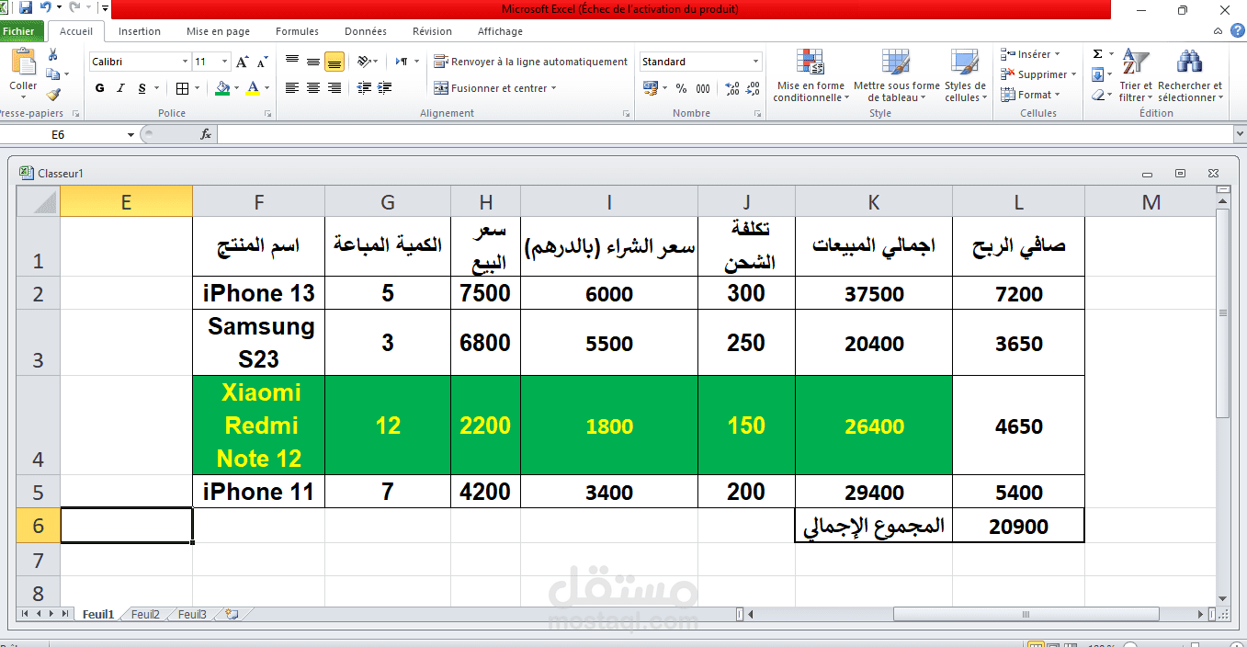This screenshot has height=647, width=1247.
Task: Open the Calibri font name dropdown
Action: click(x=185, y=62)
